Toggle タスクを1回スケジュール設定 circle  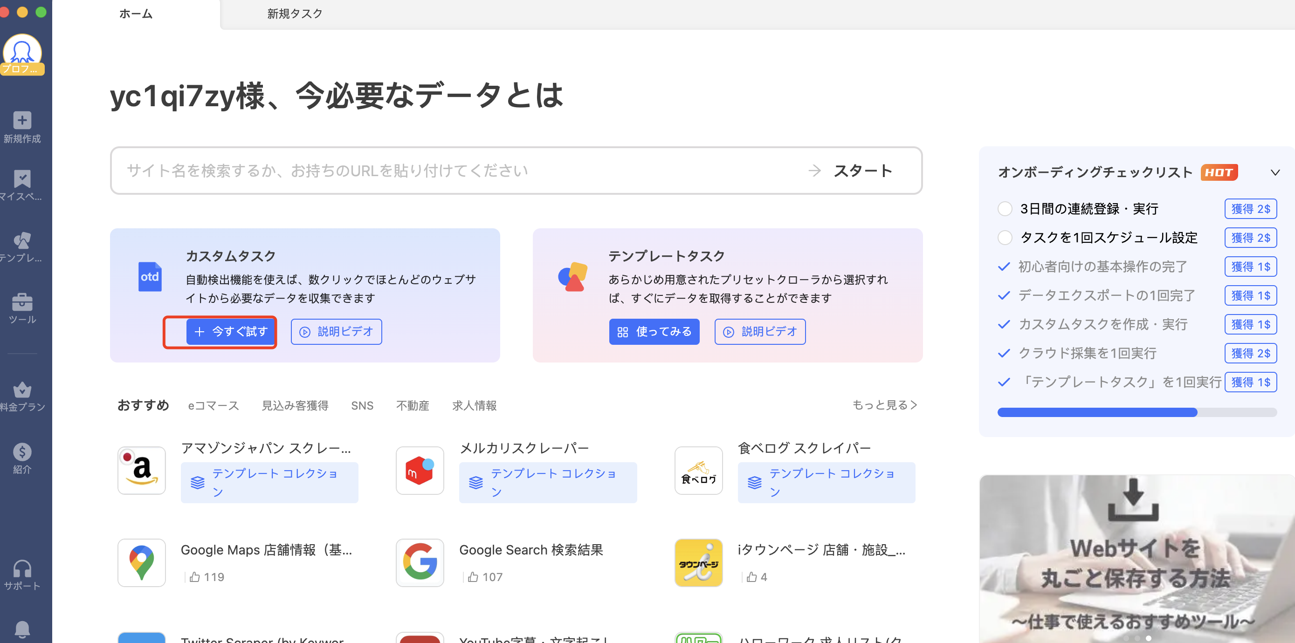pyautogui.click(x=1005, y=238)
